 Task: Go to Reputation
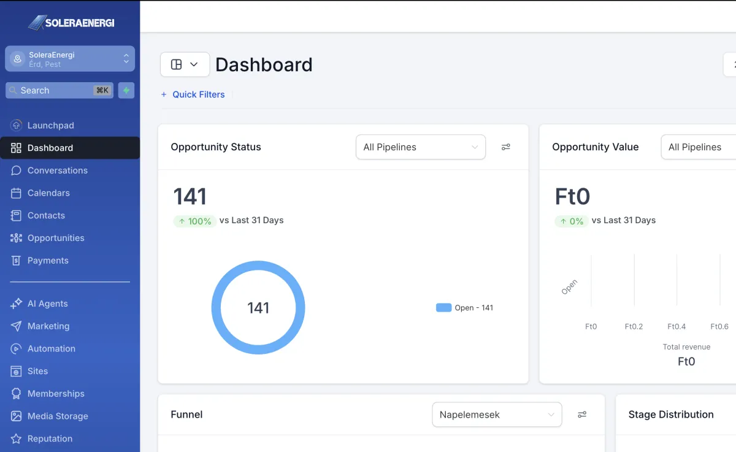click(70, 439)
